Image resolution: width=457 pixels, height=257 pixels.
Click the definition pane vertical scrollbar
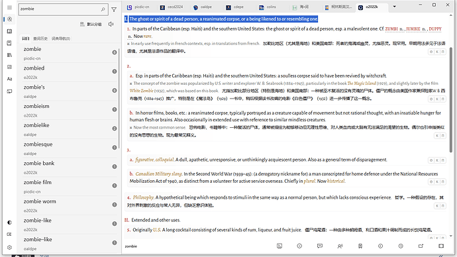(x=451, y=99)
